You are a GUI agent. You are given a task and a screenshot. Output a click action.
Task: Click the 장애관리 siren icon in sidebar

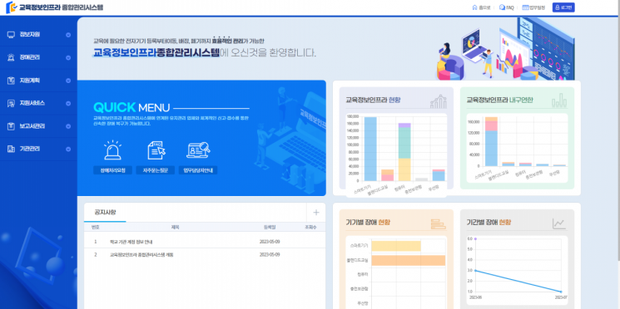11,57
